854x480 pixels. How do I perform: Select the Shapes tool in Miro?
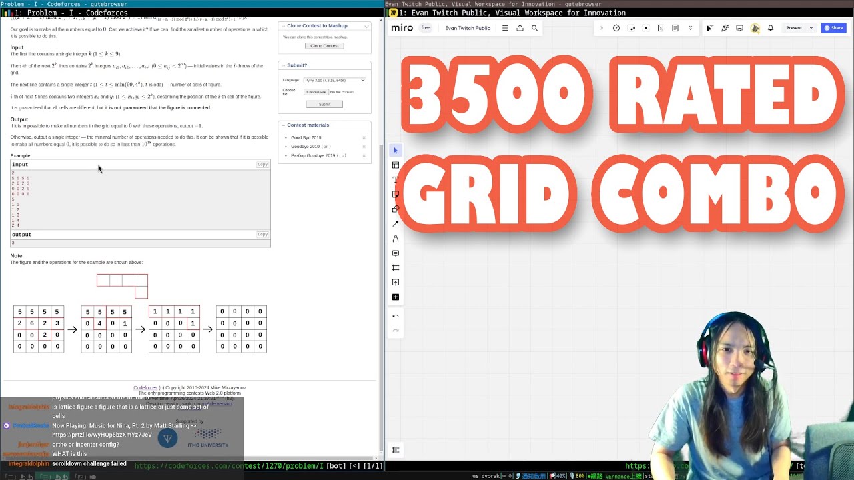tap(396, 209)
